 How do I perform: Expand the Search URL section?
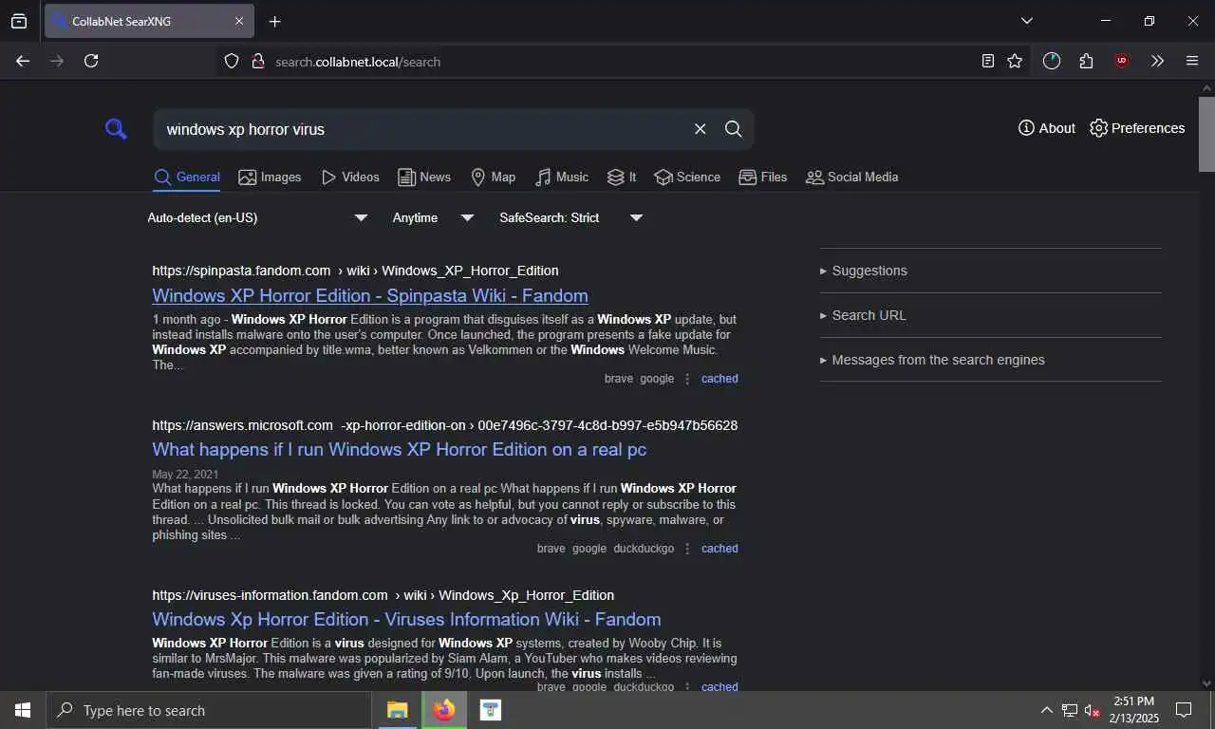tap(990, 315)
